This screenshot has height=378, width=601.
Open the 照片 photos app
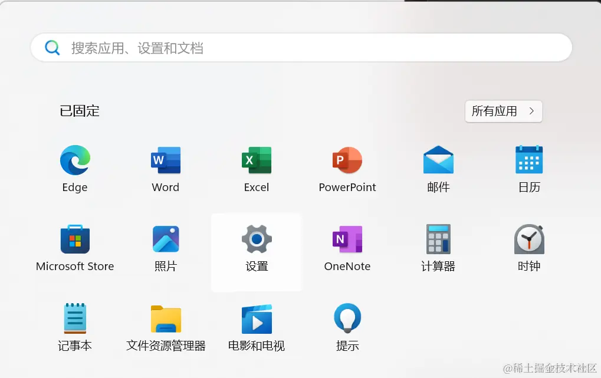tap(166, 239)
